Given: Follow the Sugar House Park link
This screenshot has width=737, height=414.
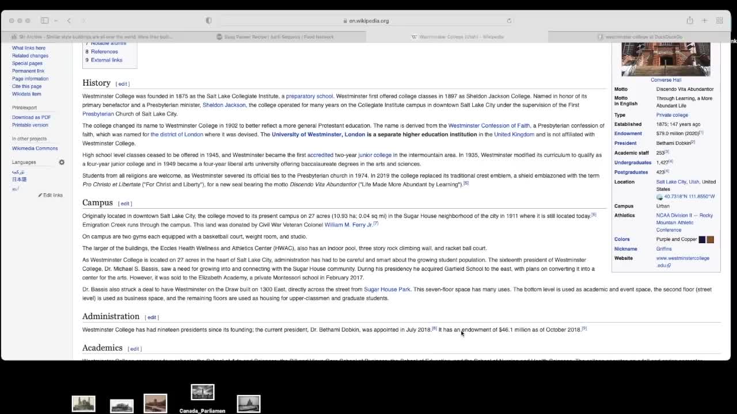Looking at the screenshot, I should coord(387,289).
